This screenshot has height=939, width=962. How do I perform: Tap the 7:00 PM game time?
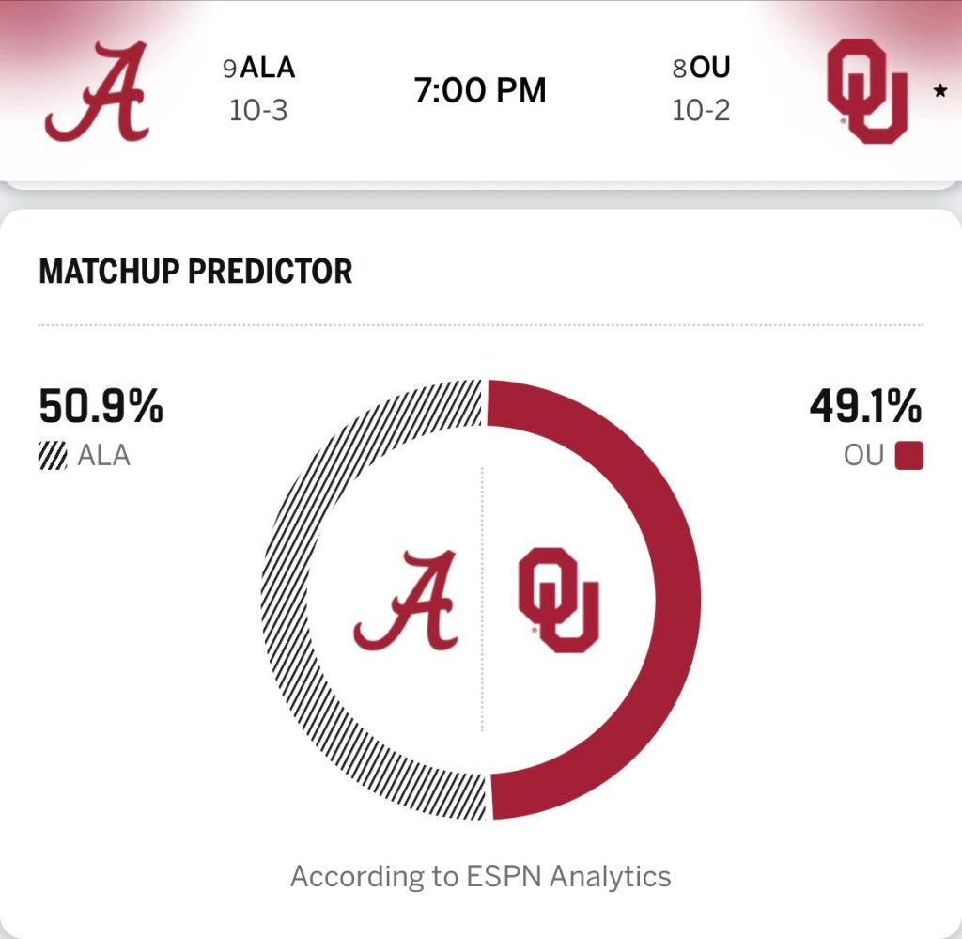(x=480, y=90)
